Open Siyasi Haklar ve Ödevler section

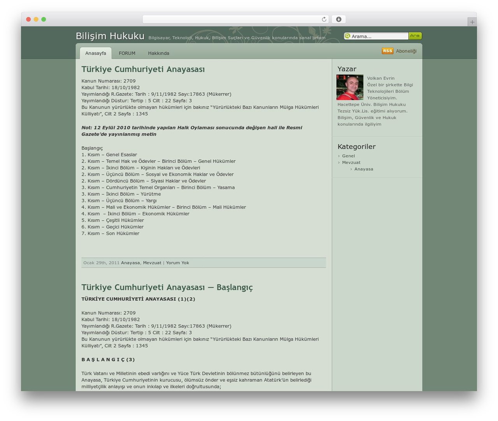point(144,181)
